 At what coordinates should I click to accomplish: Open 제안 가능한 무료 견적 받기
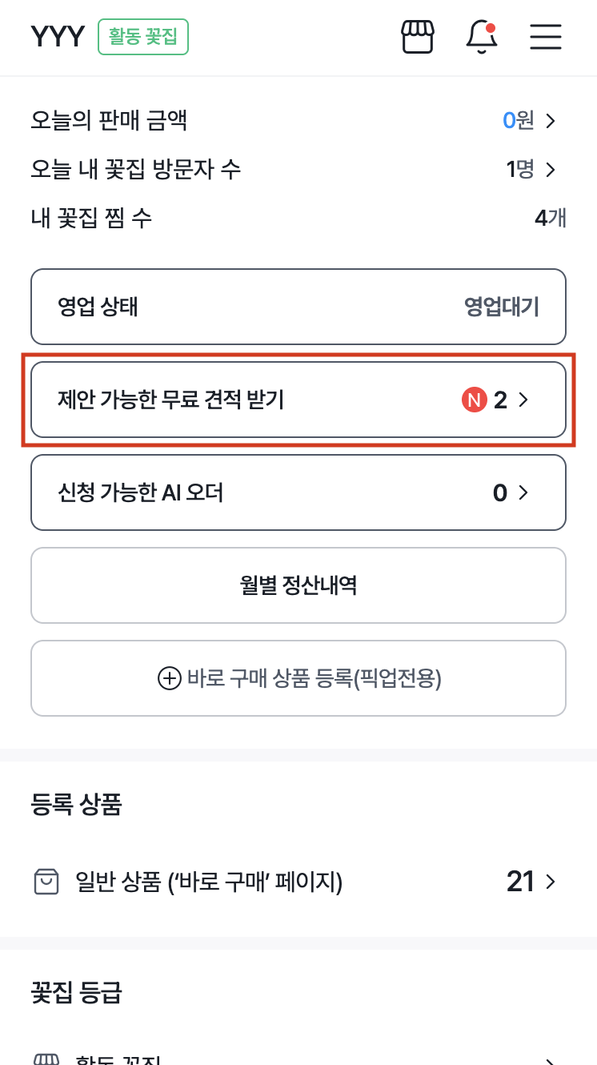coord(298,399)
